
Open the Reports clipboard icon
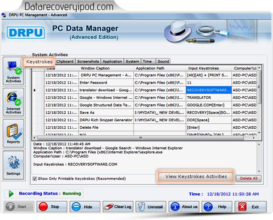coord(13,133)
